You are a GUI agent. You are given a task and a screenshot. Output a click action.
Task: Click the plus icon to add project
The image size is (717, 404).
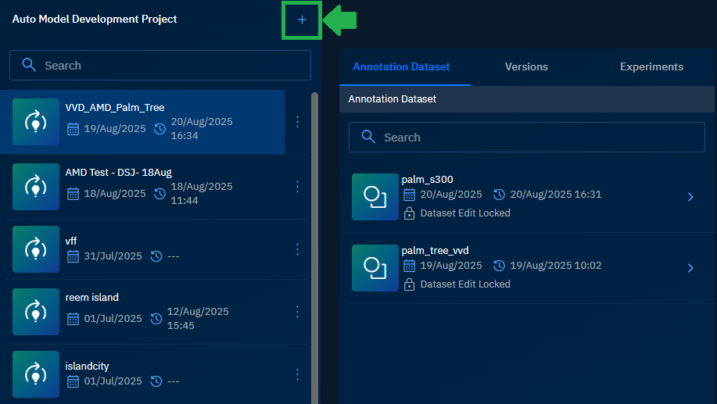(x=302, y=20)
